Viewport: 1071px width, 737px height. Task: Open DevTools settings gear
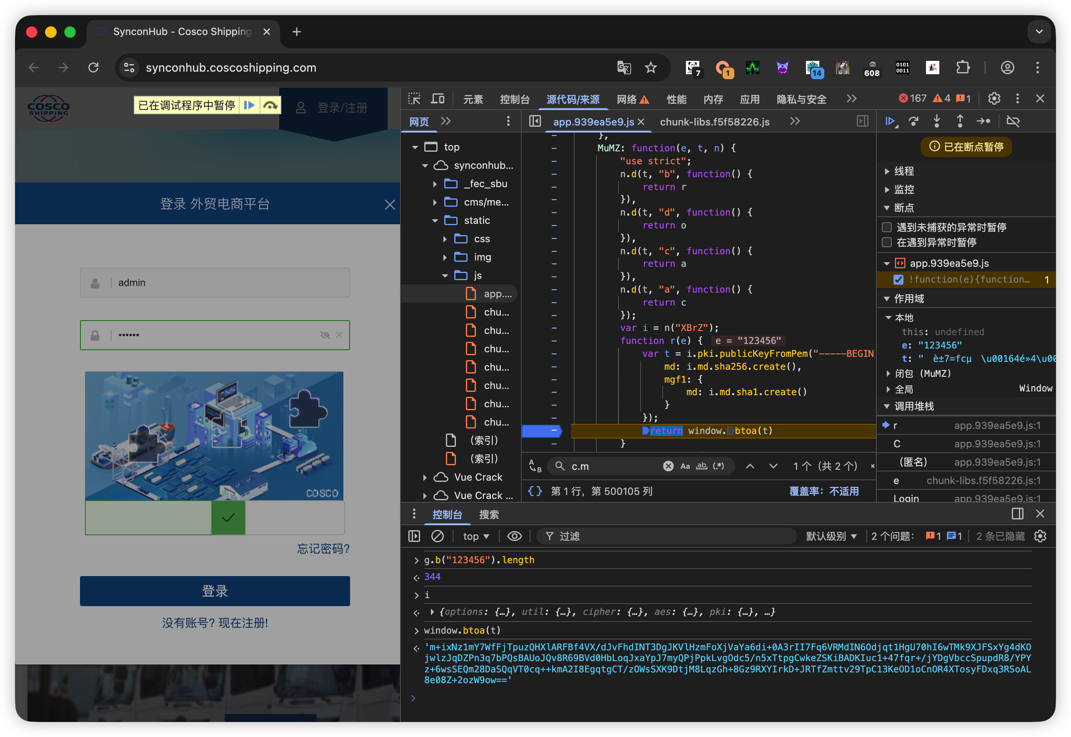994,99
